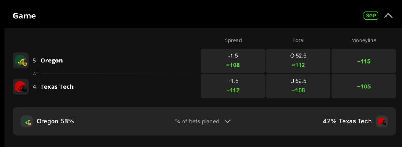The width and height of the screenshot is (402, 147).
Task: Select Oregon moneyline -115
Action: pos(363,61)
